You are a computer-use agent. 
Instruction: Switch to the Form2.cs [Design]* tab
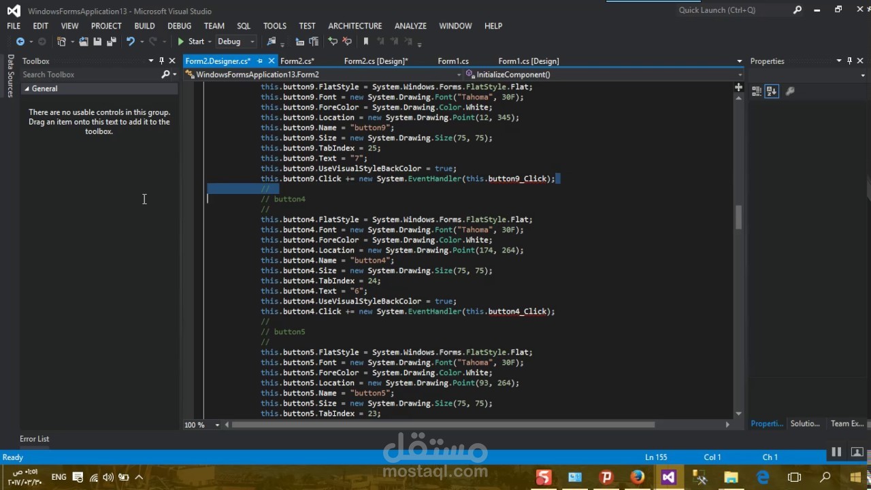[x=376, y=61]
